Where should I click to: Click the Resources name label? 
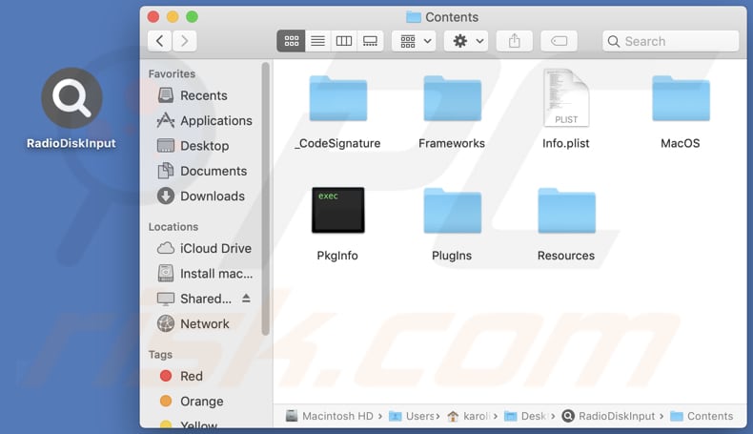click(566, 256)
